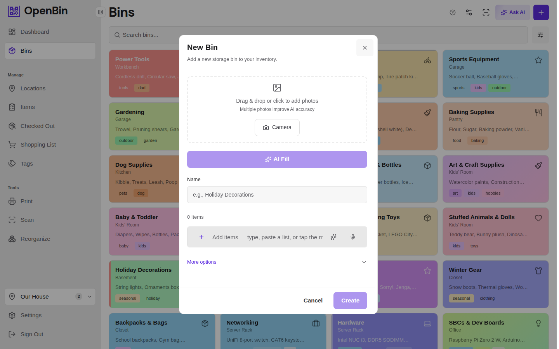Open Settings in the sidebar
The height and width of the screenshot is (349, 559).
[50, 315]
